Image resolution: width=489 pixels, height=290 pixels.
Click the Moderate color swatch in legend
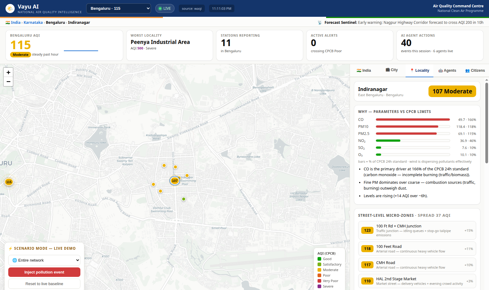pyautogui.click(x=319, y=270)
